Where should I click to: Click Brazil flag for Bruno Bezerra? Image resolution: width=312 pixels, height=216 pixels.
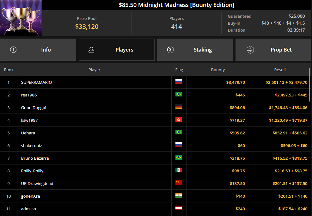(x=179, y=157)
